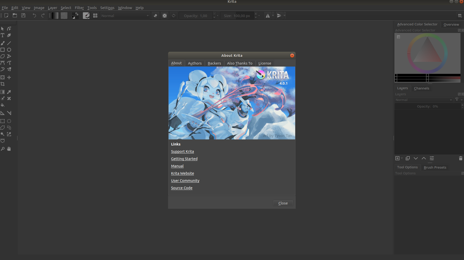Open the Settings menu
This screenshot has width=464, height=260.
107,8
